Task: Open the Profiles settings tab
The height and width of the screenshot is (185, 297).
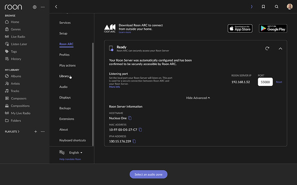Action: 65,55
